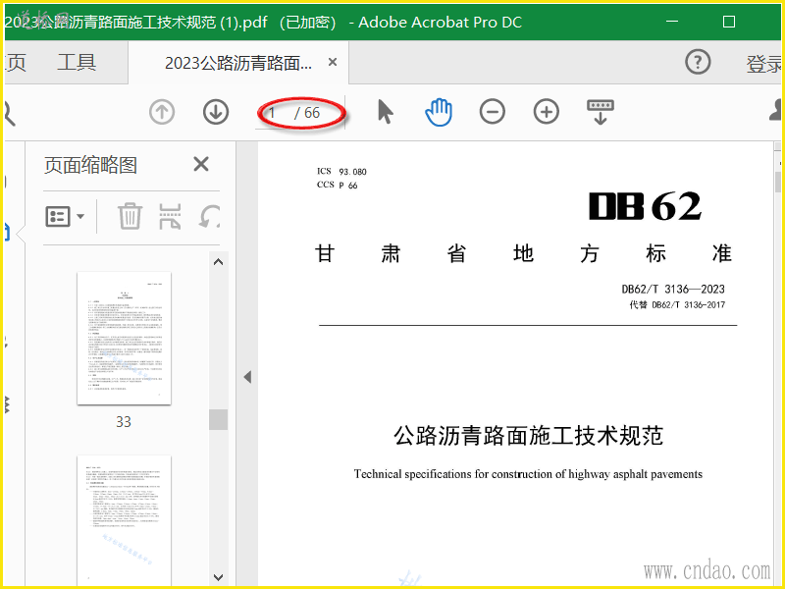Click the Insert pages icon
The height and width of the screenshot is (589, 785).
[x=170, y=216]
